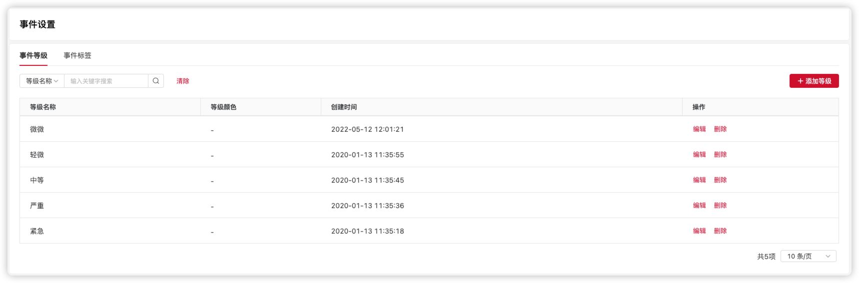Edit the 微微 level row

click(699, 129)
